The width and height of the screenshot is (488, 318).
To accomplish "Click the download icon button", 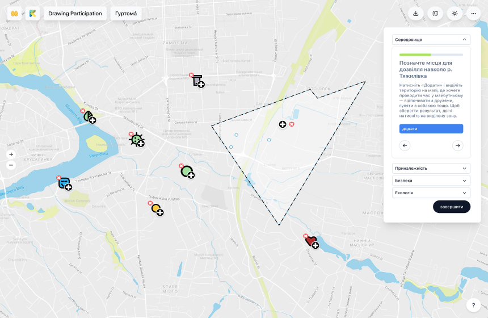I will pyautogui.click(x=416, y=14).
